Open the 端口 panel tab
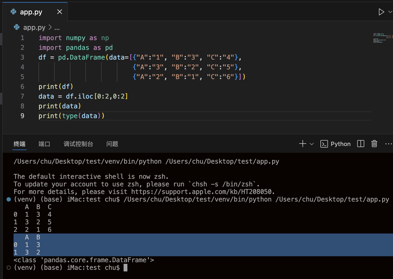The height and width of the screenshot is (279, 393). coord(44,144)
